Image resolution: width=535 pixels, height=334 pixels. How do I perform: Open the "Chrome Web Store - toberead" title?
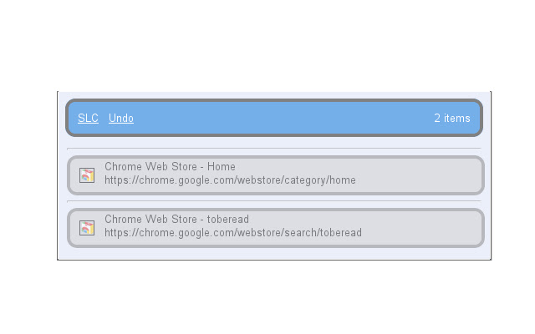(x=176, y=220)
